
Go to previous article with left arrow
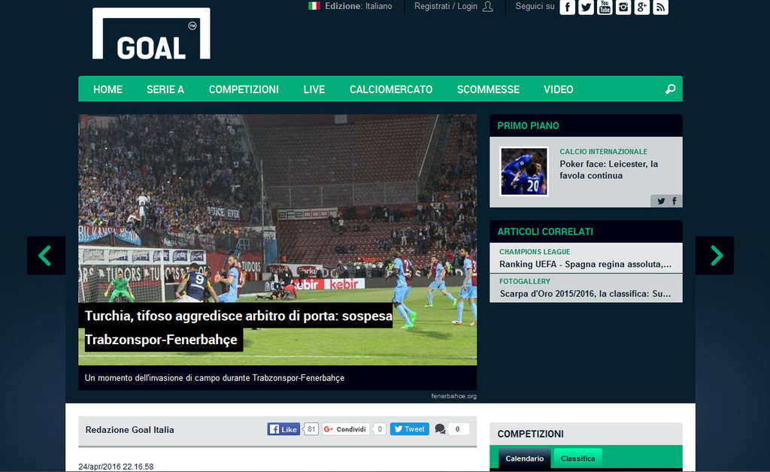46,256
